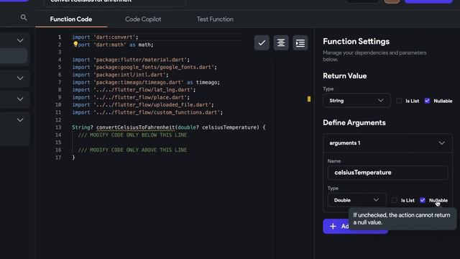The image size is (460, 259).
Task: Click the Function Settings heading
Action: point(356,42)
